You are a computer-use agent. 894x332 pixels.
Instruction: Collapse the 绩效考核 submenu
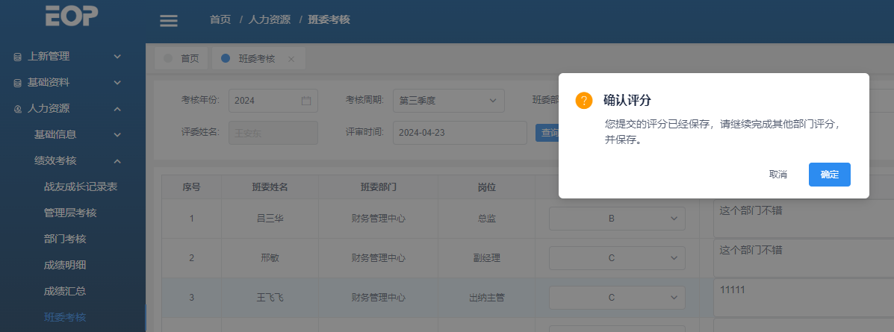pyautogui.click(x=117, y=160)
